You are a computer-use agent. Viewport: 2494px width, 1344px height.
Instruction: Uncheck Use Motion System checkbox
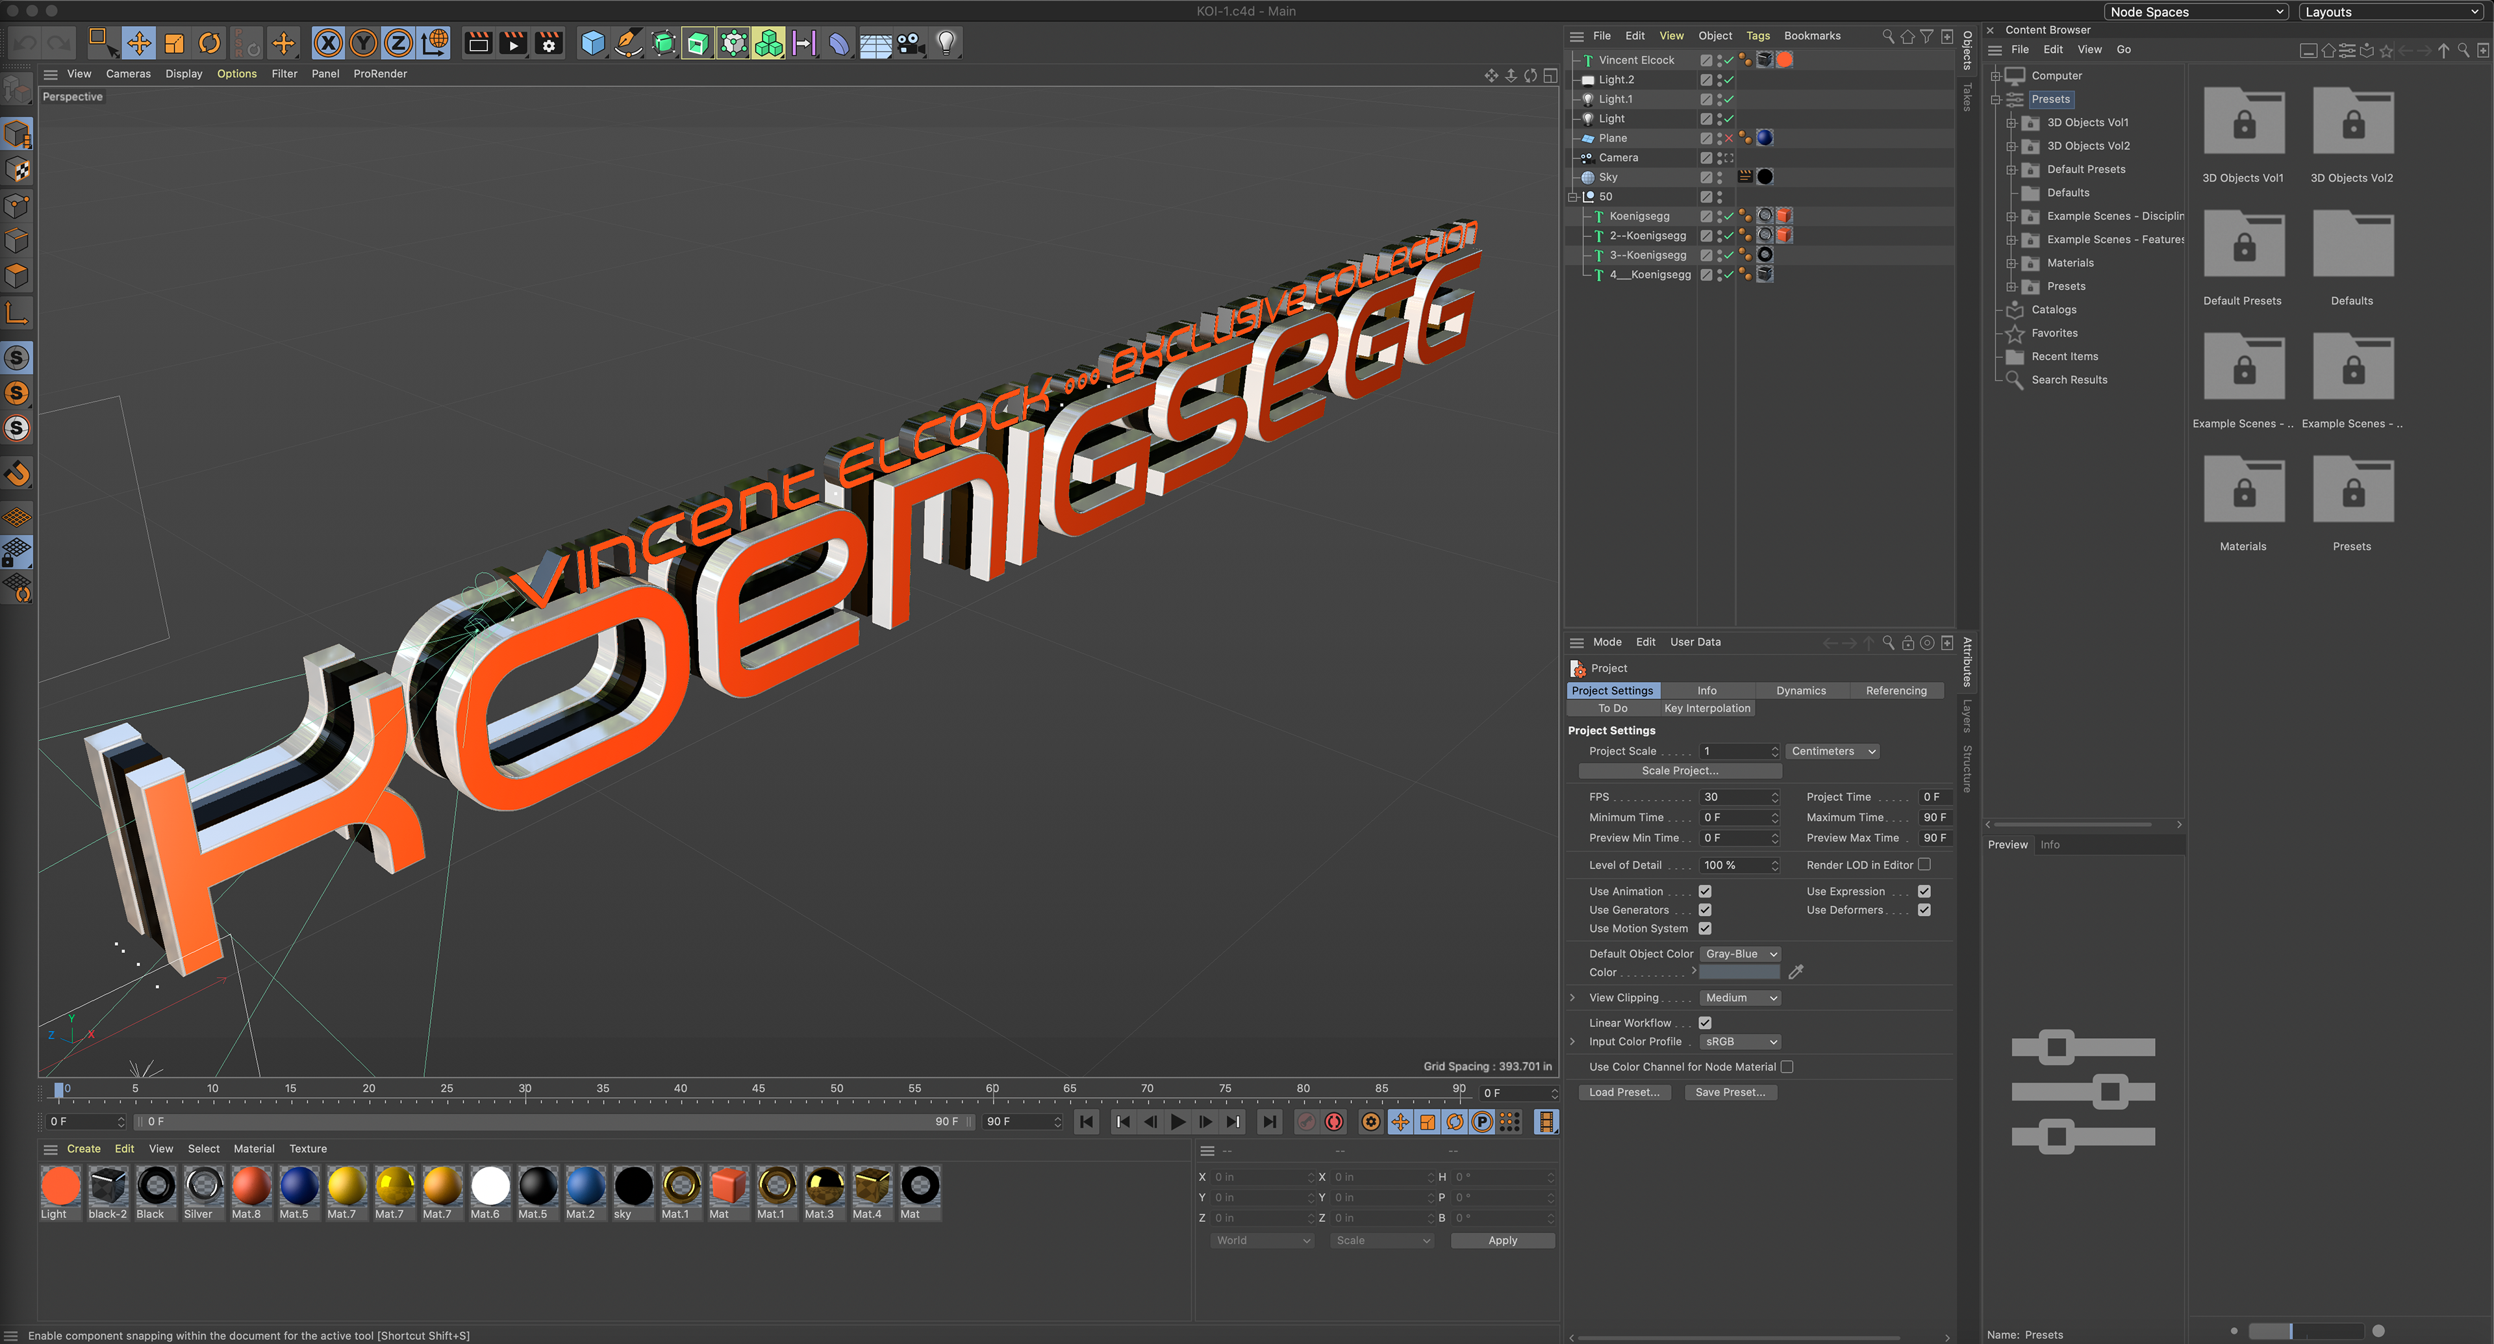coord(1705,928)
